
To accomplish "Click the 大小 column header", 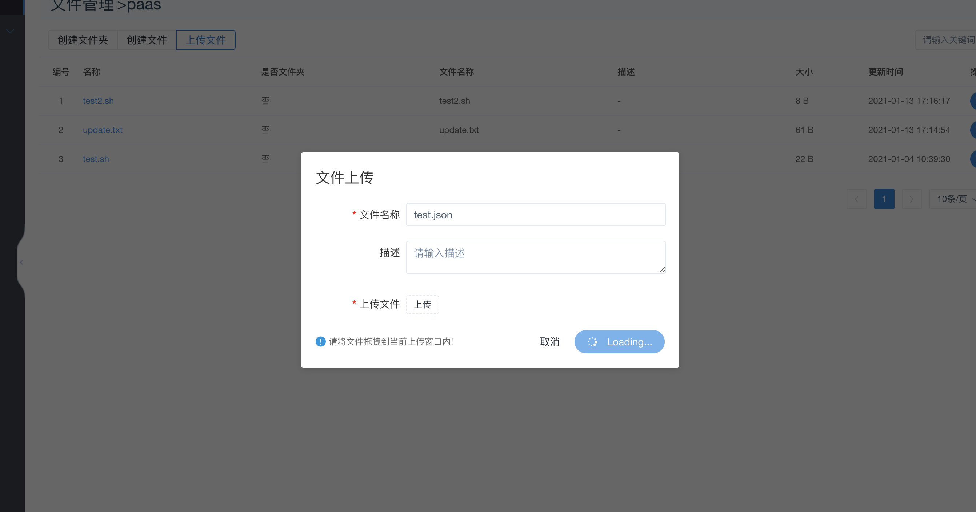I will (804, 72).
